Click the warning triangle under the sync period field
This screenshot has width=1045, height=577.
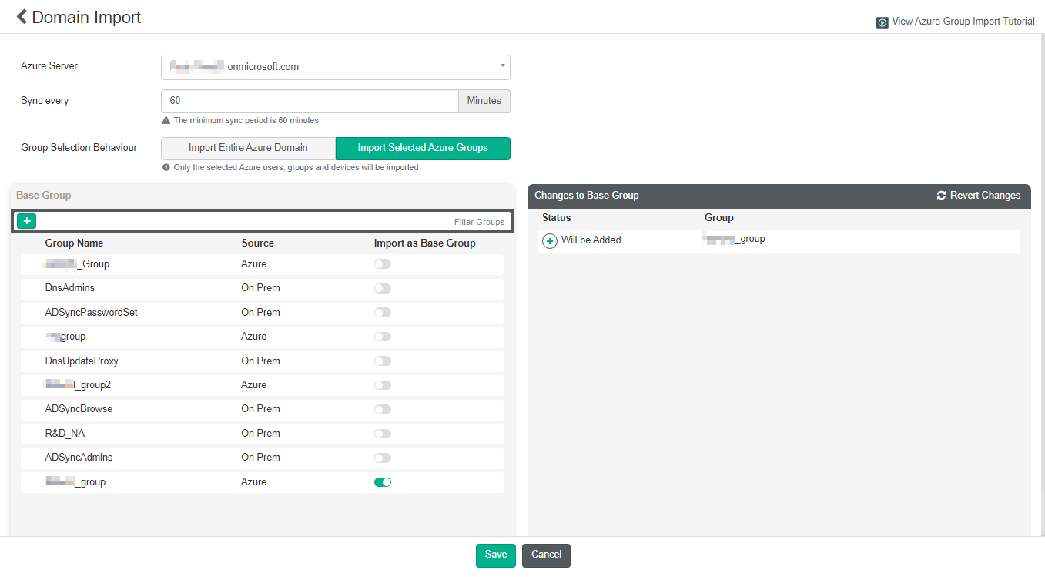[x=165, y=120]
